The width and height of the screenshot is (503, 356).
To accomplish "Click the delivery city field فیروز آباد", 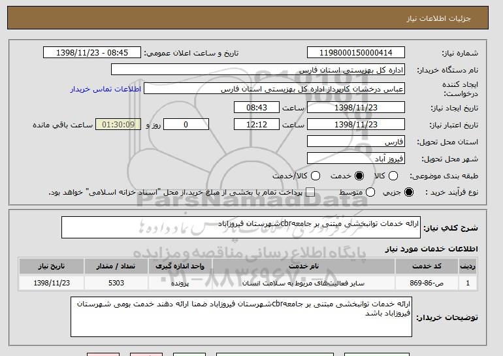I will (356, 159).
